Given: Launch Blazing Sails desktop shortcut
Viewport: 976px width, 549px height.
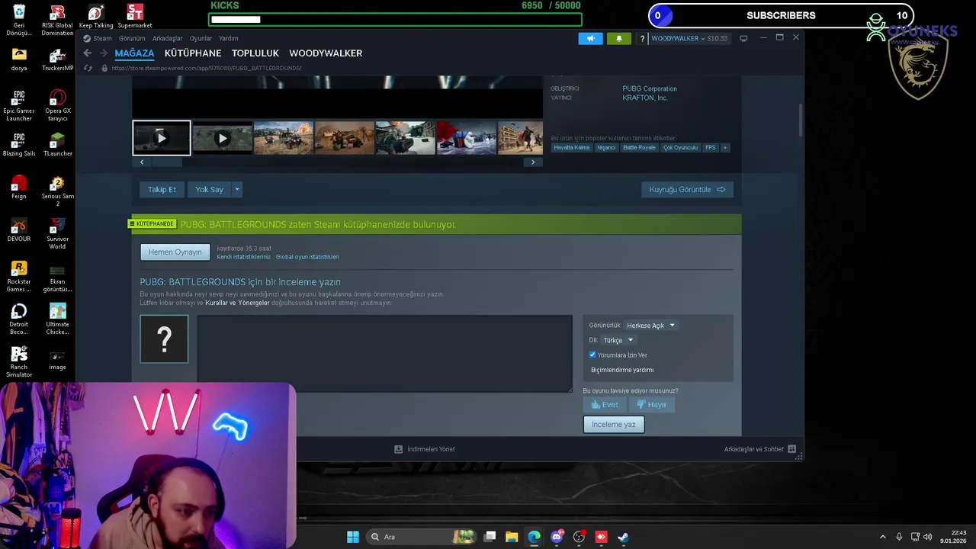Looking at the screenshot, I should pyautogui.click(x=19, y=145).
